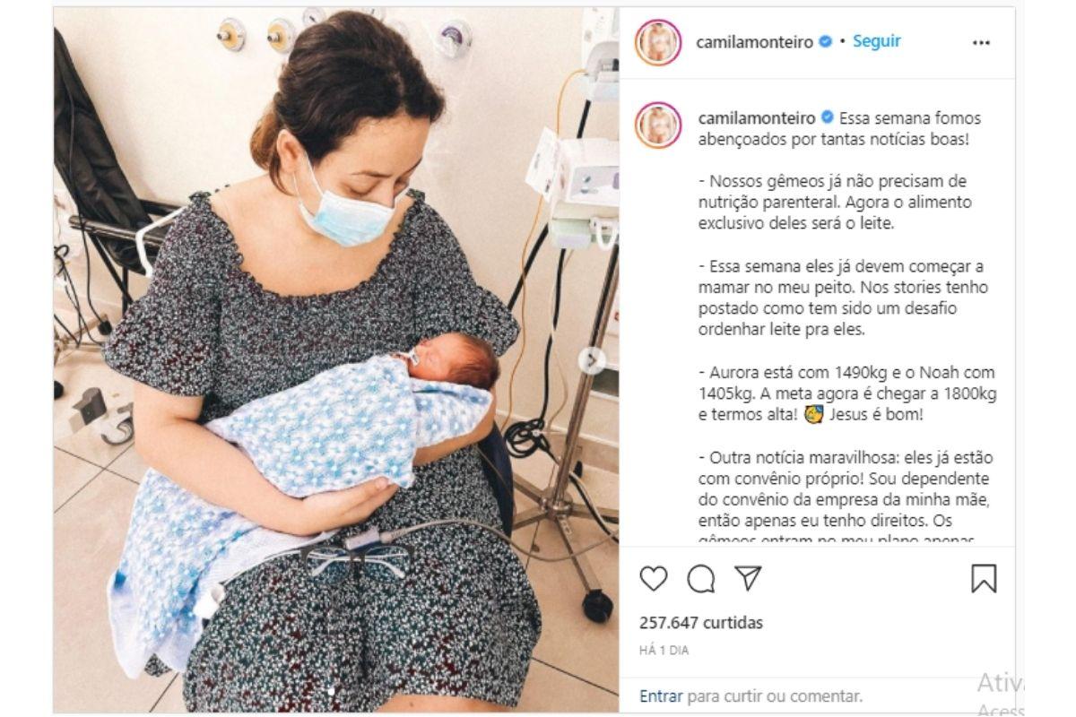View 257.647 curtidas likes list
The image size is (1076, 717).
coord(701,622)
